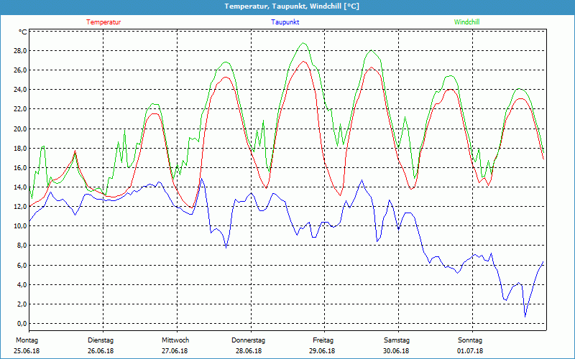Click the 30.06.18 date label

click(x=396, y=351)
